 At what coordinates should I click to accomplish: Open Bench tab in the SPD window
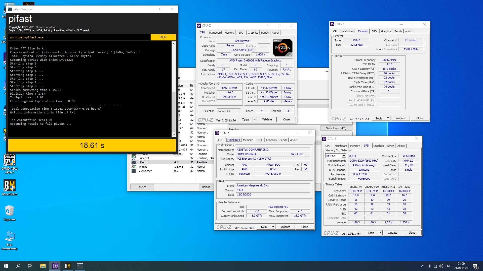[x=390, y=146]
